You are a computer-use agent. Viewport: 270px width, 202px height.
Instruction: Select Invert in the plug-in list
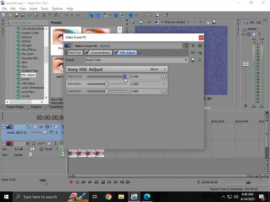(25, 79)
